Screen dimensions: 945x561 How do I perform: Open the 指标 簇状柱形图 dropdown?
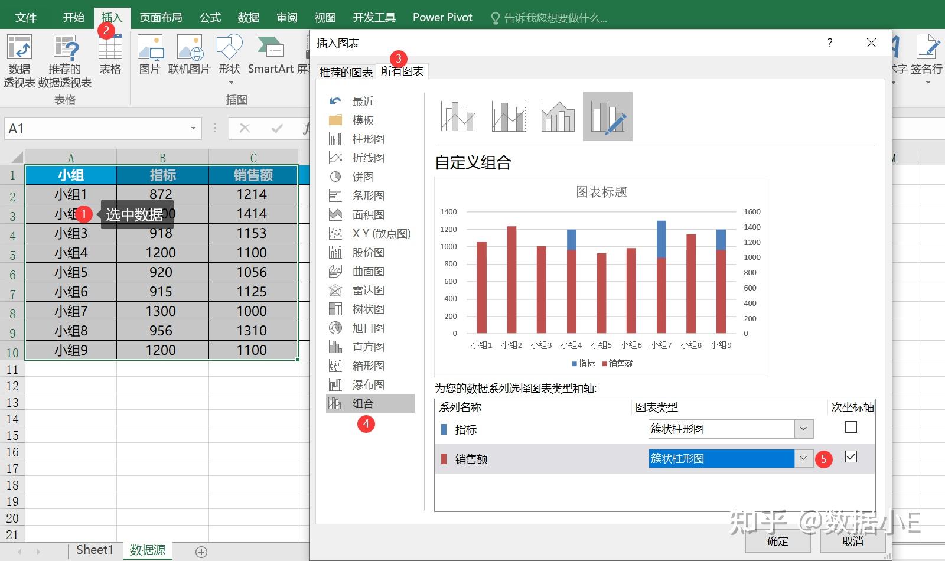click(803, 429)
